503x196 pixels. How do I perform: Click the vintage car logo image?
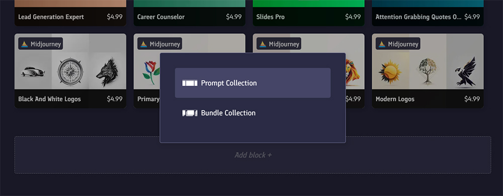point(33,72)
